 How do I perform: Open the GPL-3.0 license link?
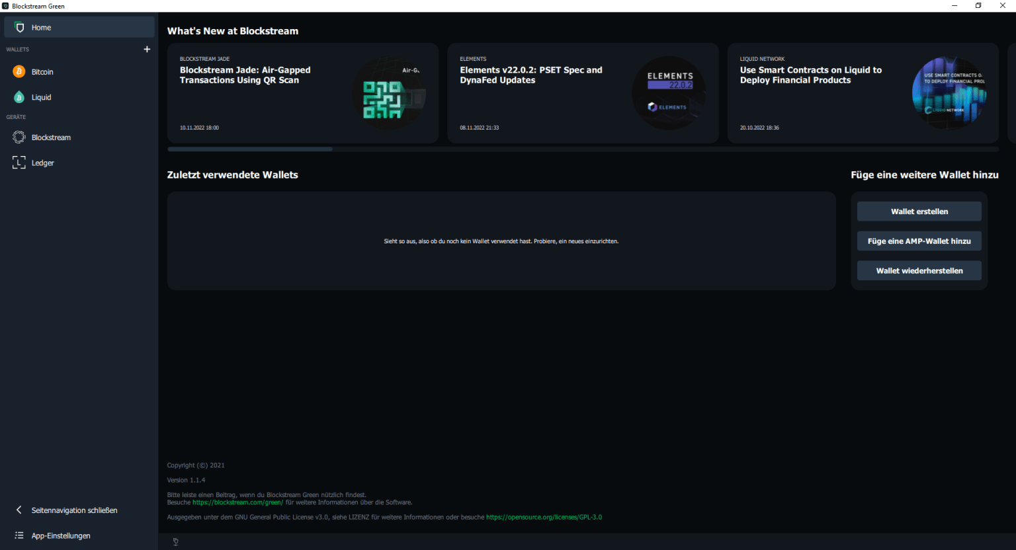[544, 516]
